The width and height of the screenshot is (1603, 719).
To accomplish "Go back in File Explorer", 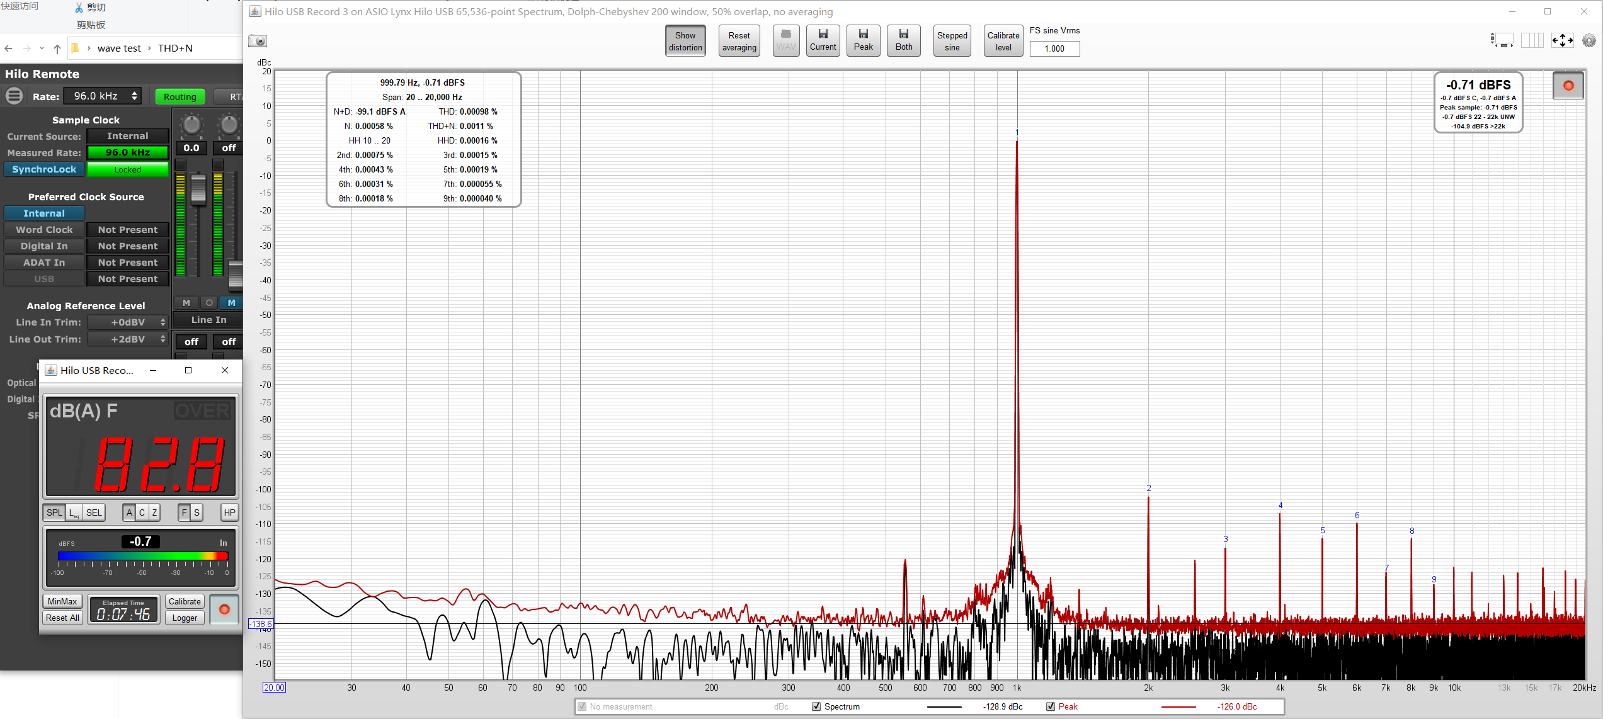I will coord(8,48).
